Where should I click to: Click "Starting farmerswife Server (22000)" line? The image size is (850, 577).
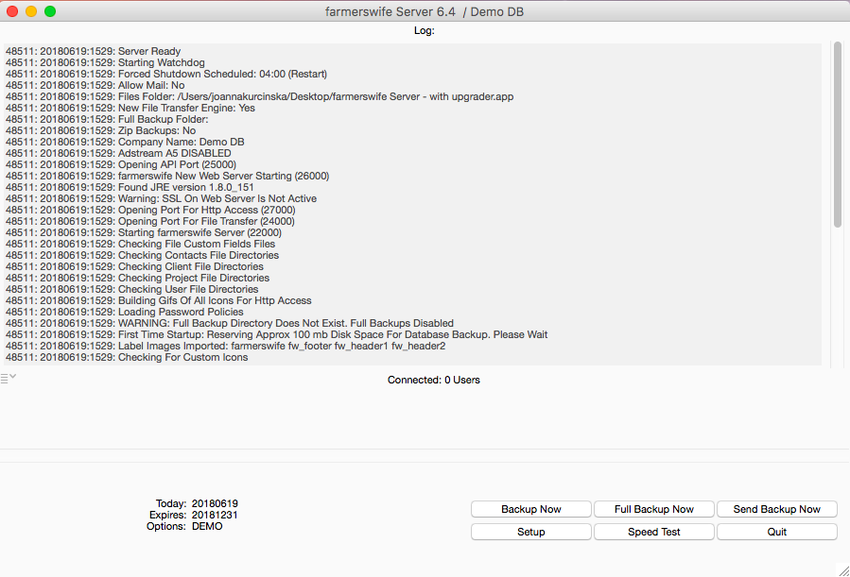click(x=144, y=233)
